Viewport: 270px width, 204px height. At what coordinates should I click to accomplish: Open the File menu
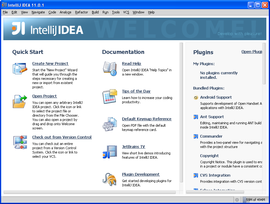click(x=5, y=12)
